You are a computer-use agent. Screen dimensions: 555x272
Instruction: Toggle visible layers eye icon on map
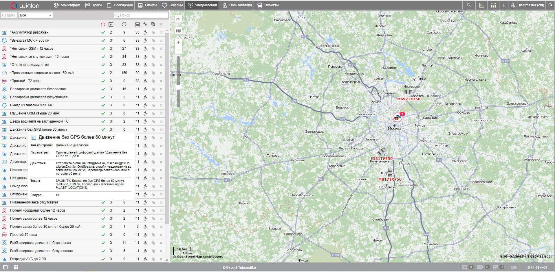178,19
